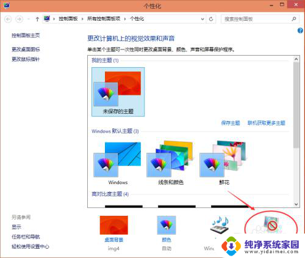Open the 任务栏和导航 link
Screen dimensions: 305x258
(x=26, y=237)
